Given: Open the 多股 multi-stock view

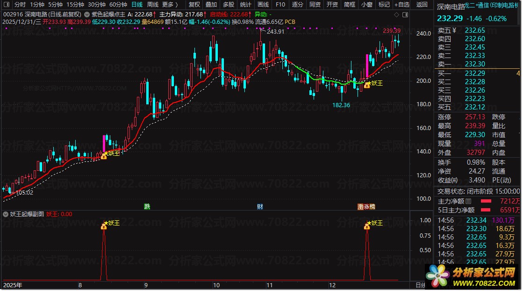Looking at the screenshot, I should (x=229, y=5).
